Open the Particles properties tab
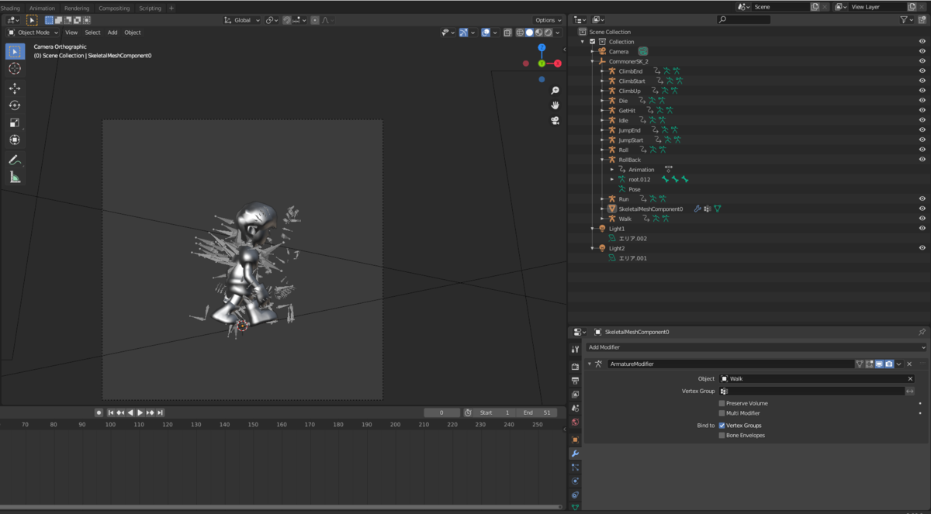The height and width of the screenshot is (514, 931). pyautogui.click(x=575, y=467)
